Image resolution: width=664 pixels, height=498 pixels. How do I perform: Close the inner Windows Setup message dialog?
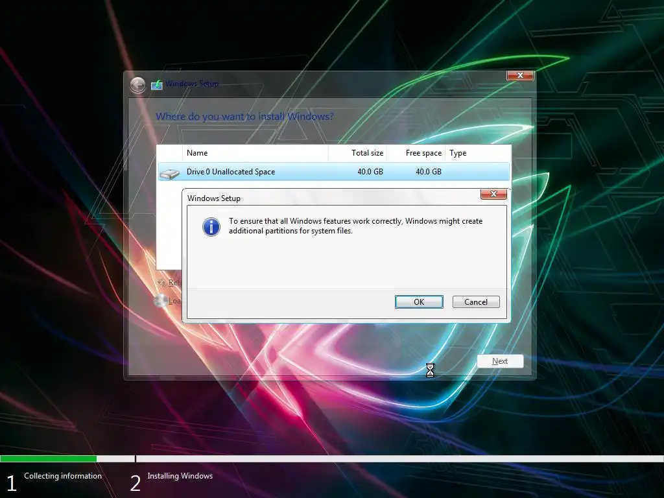coord(493,194)
